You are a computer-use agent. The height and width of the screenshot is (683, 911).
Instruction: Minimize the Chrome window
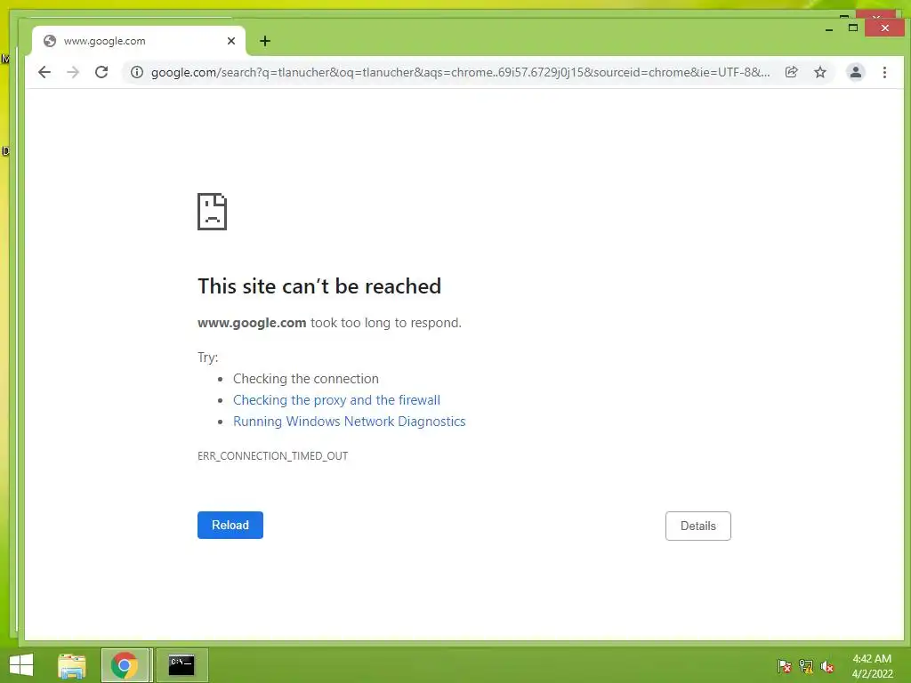(x=829, y=28)
